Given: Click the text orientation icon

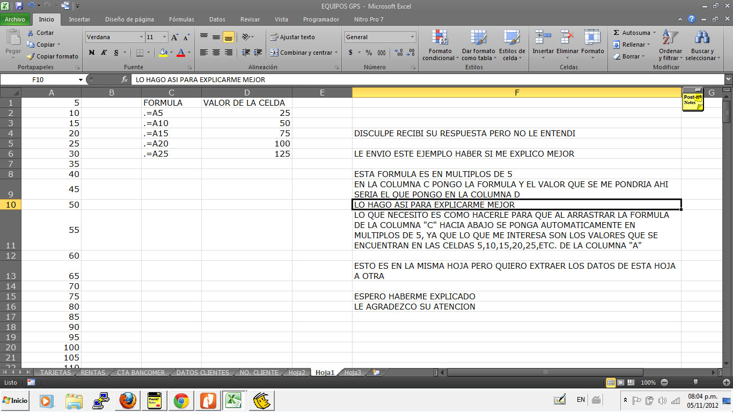Looking at the screenshot, I should coord(246,37).
